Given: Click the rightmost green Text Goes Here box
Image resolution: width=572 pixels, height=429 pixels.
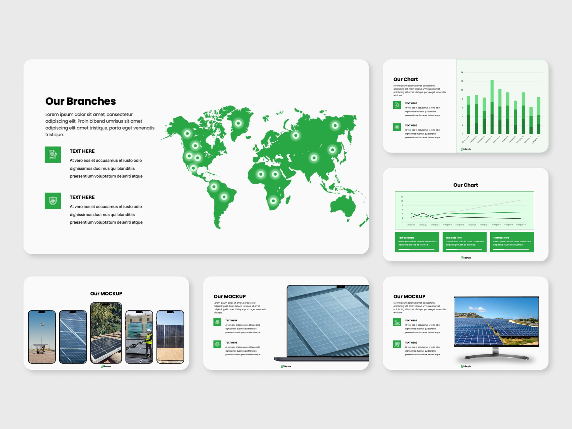Looking at the screenshot, I should [x=512, y=242].
